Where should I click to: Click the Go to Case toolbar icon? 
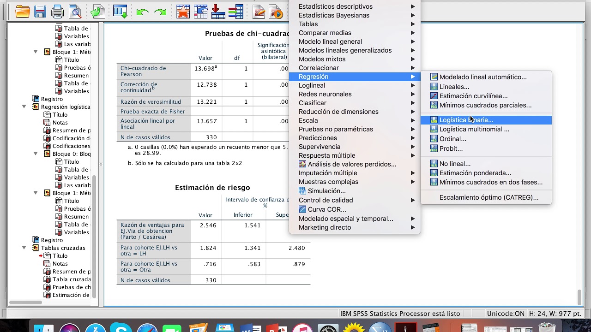click(200, 12)
